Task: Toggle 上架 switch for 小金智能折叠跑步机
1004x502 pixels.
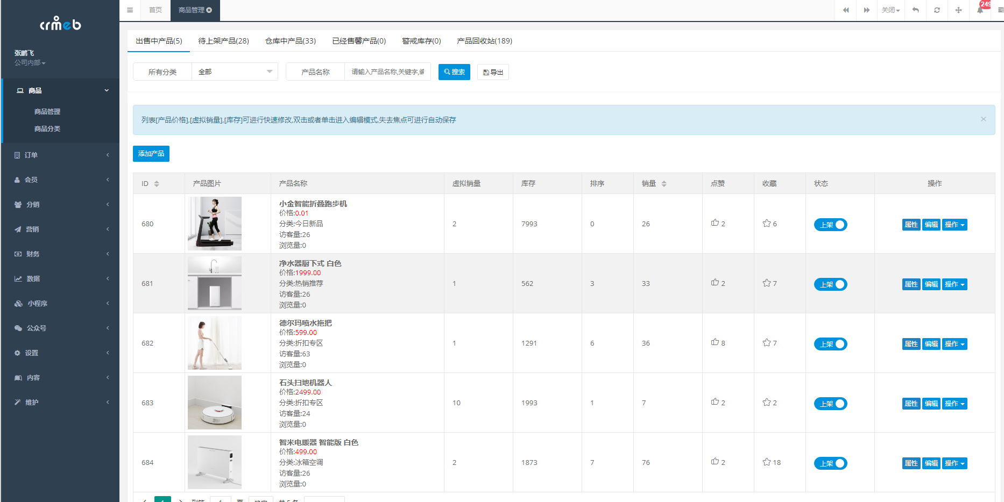Action: click(830, 225)
